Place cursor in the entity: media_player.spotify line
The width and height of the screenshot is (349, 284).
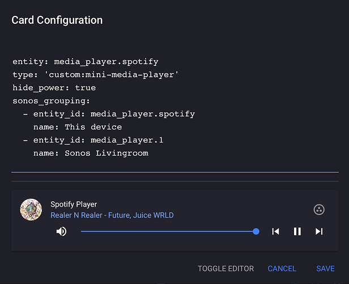point(86,61)
